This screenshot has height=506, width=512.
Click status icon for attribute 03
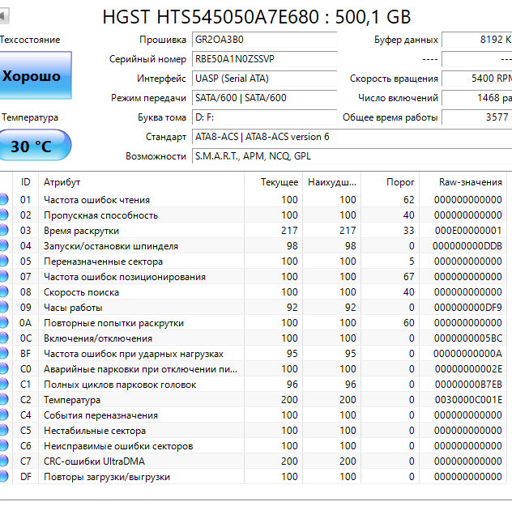click(x=4, y=230)
